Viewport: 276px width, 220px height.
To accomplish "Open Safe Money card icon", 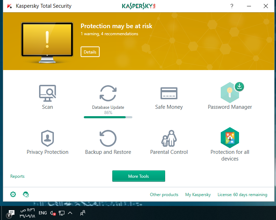I will click(169, 93).
